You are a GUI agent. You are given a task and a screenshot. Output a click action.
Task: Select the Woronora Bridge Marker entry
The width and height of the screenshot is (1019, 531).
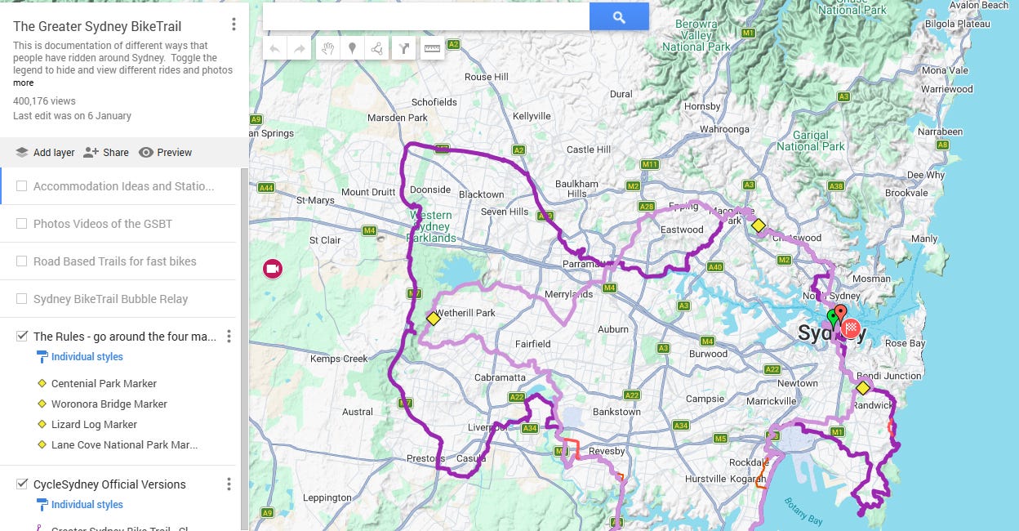tap(109, 404)
